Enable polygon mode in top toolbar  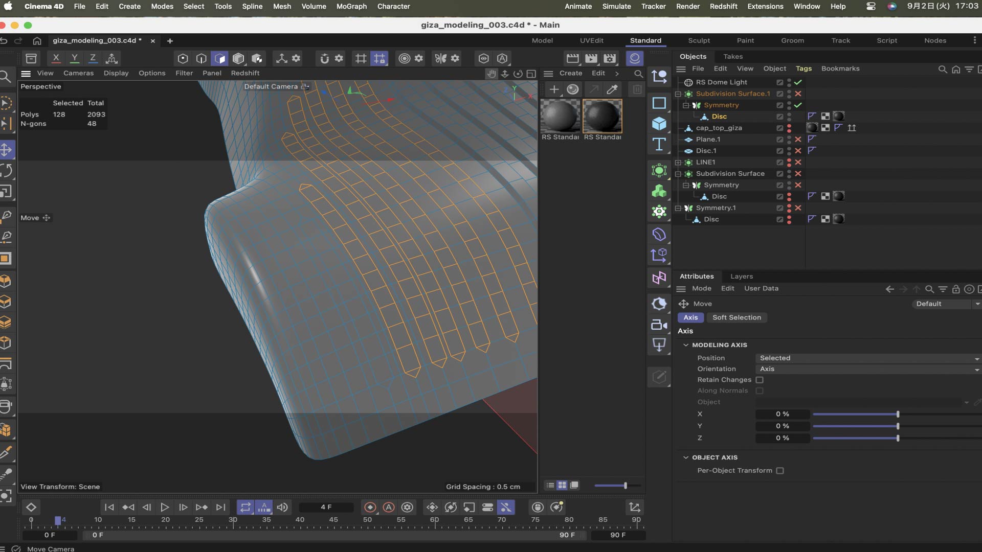(220, 58)
